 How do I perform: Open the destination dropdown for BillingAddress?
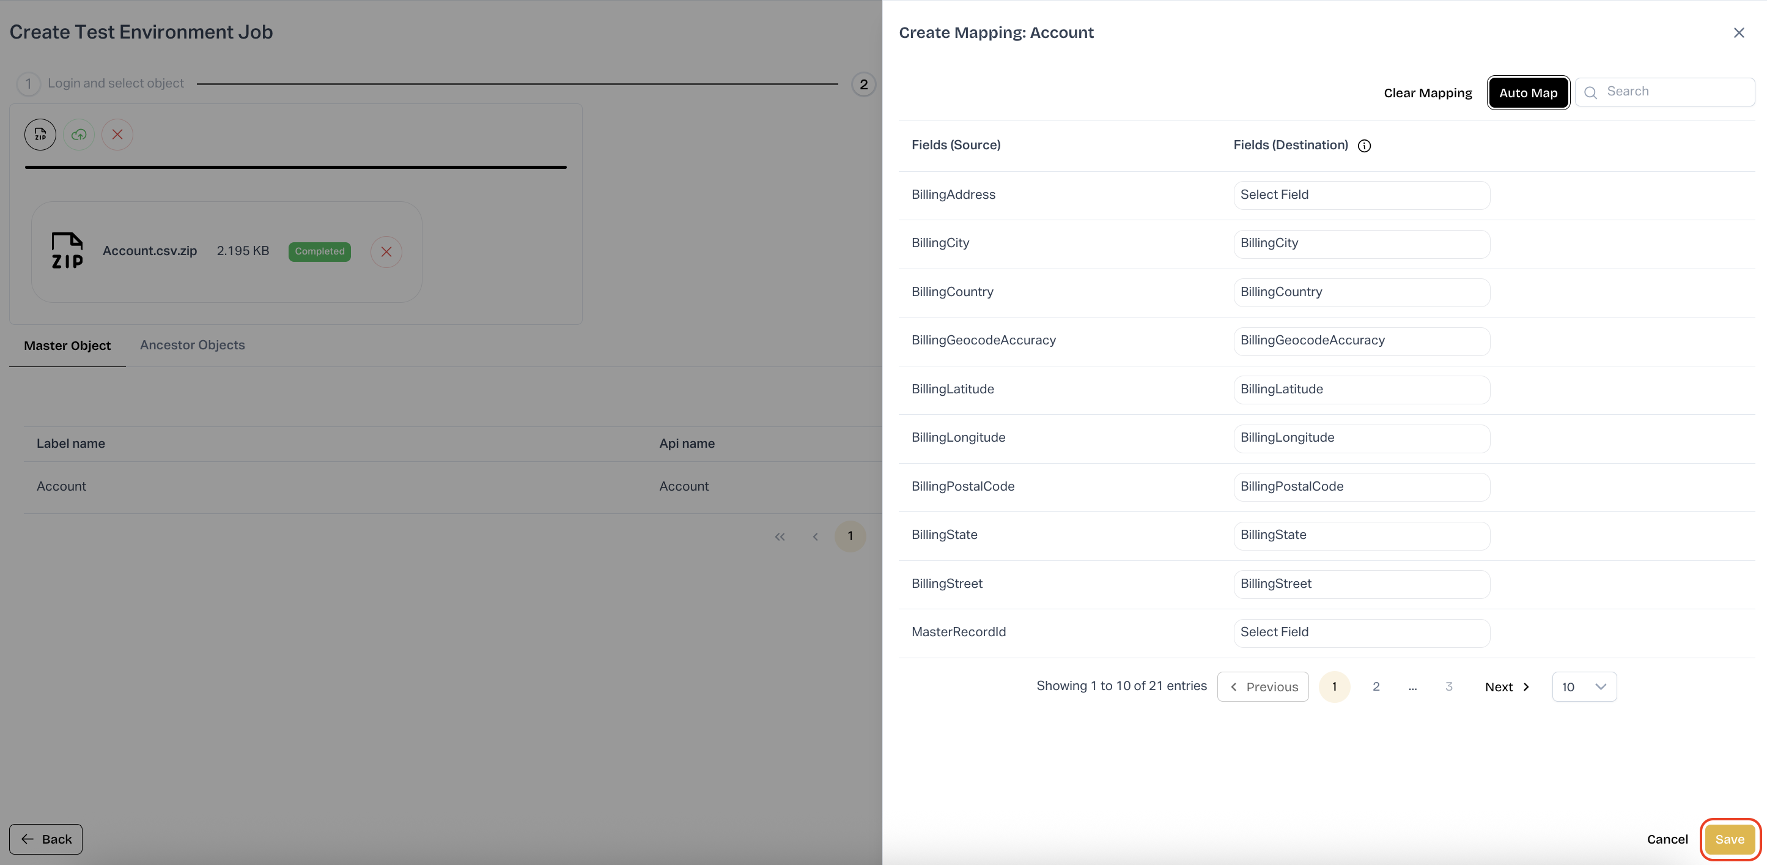pos(1361,195)
